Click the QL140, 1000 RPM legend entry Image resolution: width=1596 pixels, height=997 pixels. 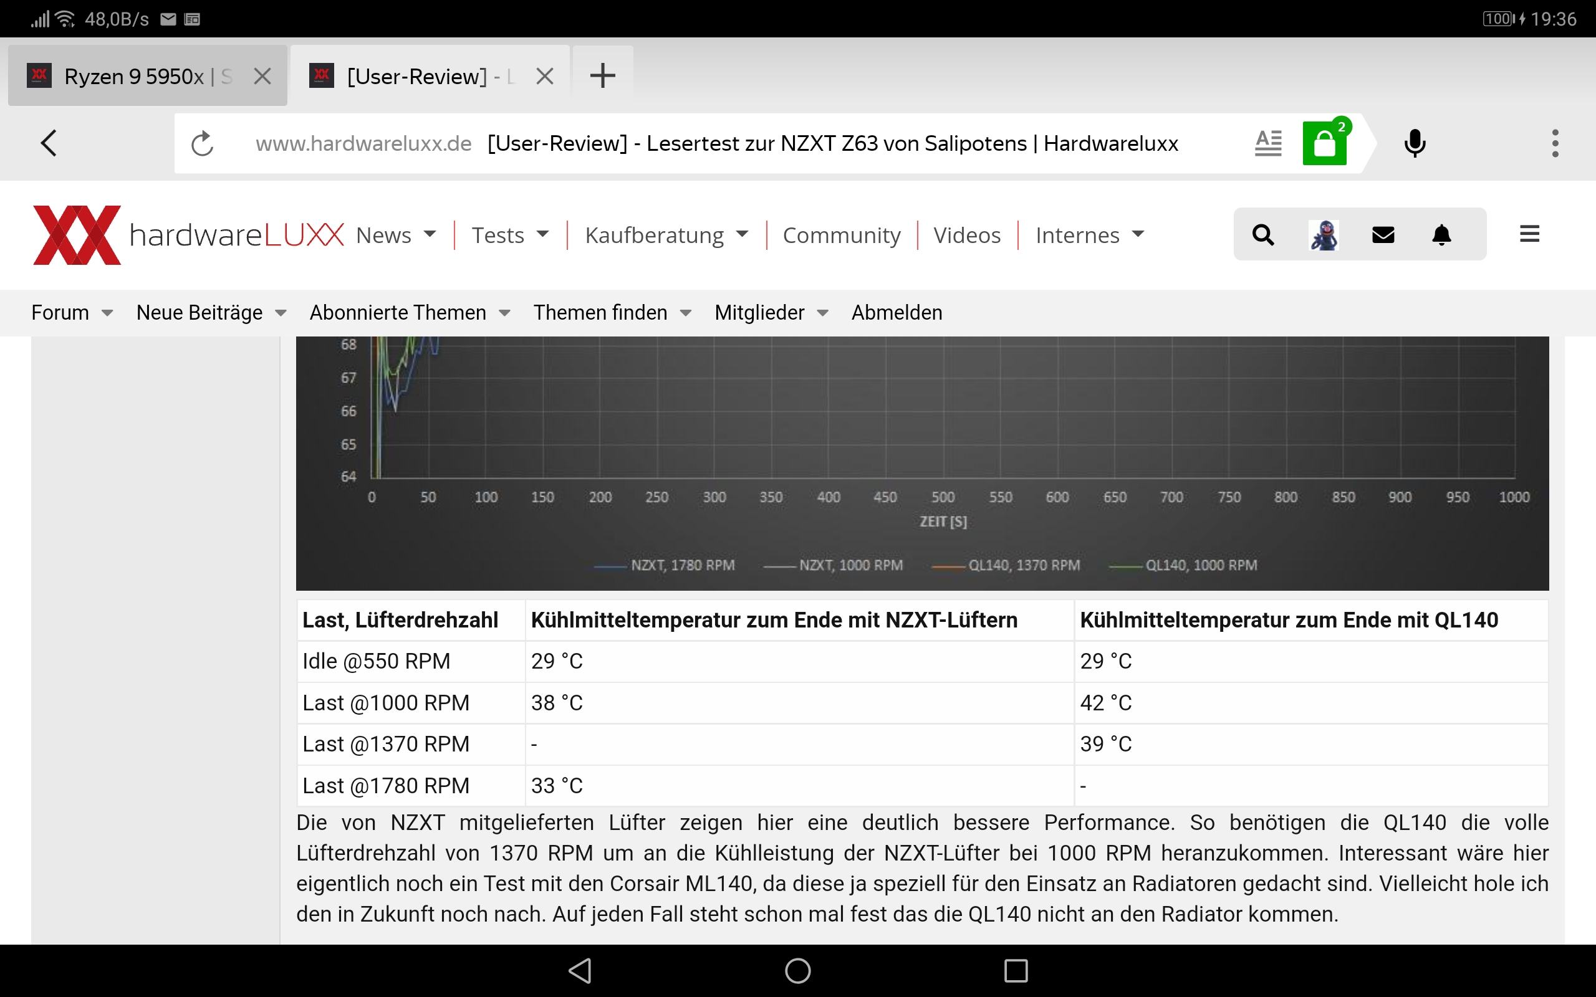coord(1183,565)
